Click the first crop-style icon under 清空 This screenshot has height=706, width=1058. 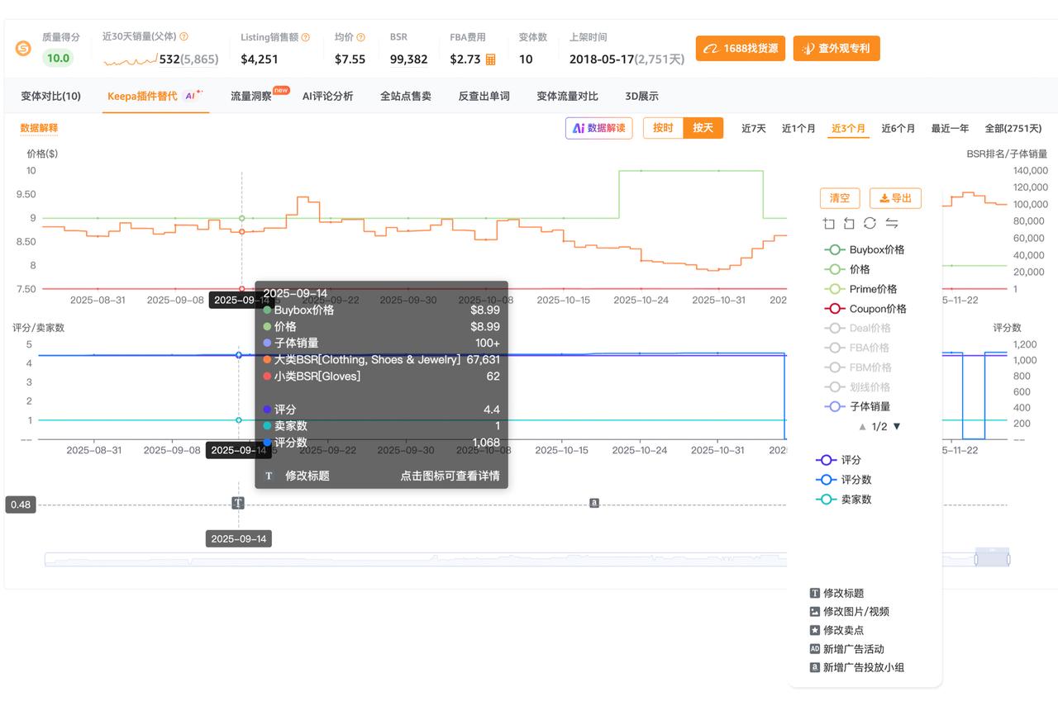point(829,223)
